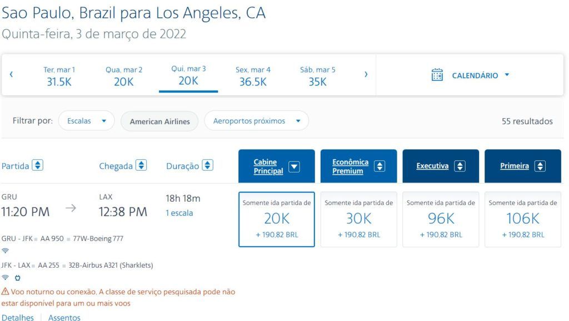The height and width of the screenshot is (321, 569).
Task: Click the Partida column label
Action: 15,166
